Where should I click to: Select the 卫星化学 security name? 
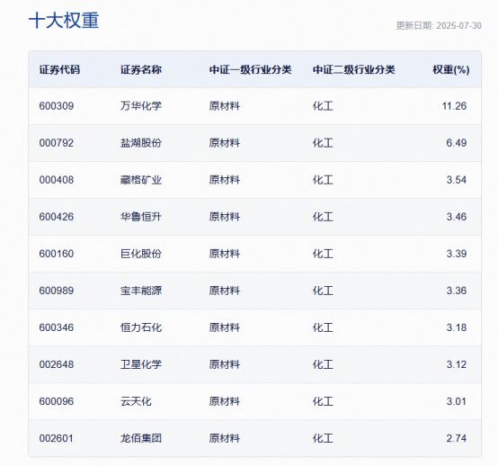pyautogui.click(x=141, y=364)
